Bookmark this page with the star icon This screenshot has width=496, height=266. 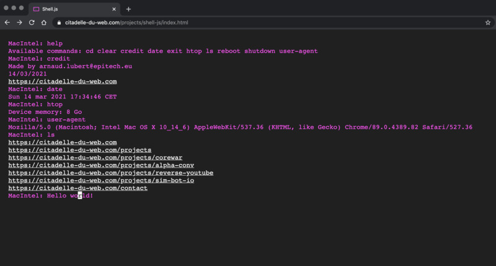point(488,22)
